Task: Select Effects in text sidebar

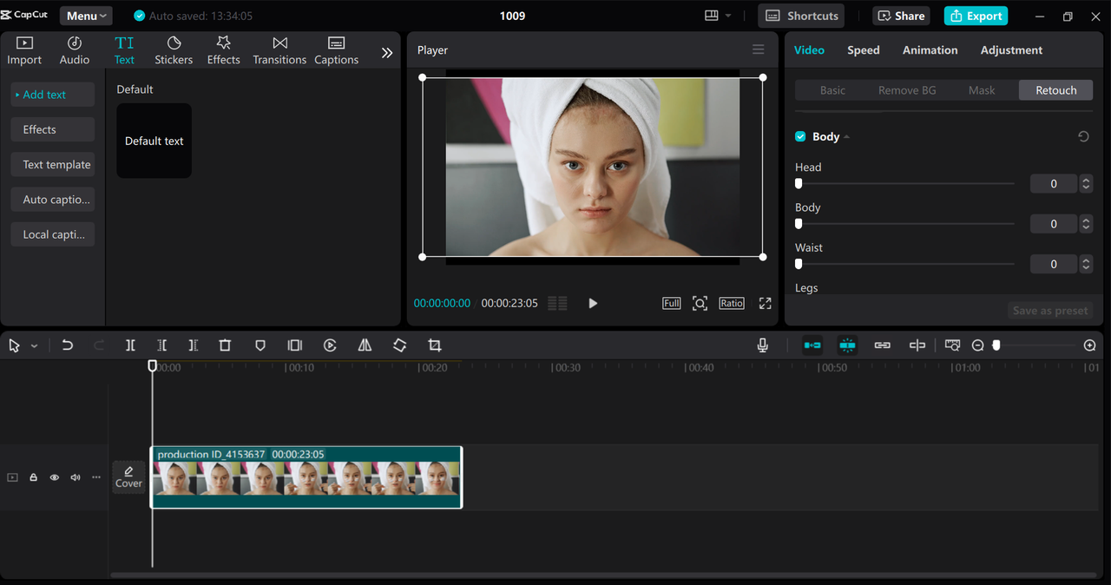Action: [53, 129]
